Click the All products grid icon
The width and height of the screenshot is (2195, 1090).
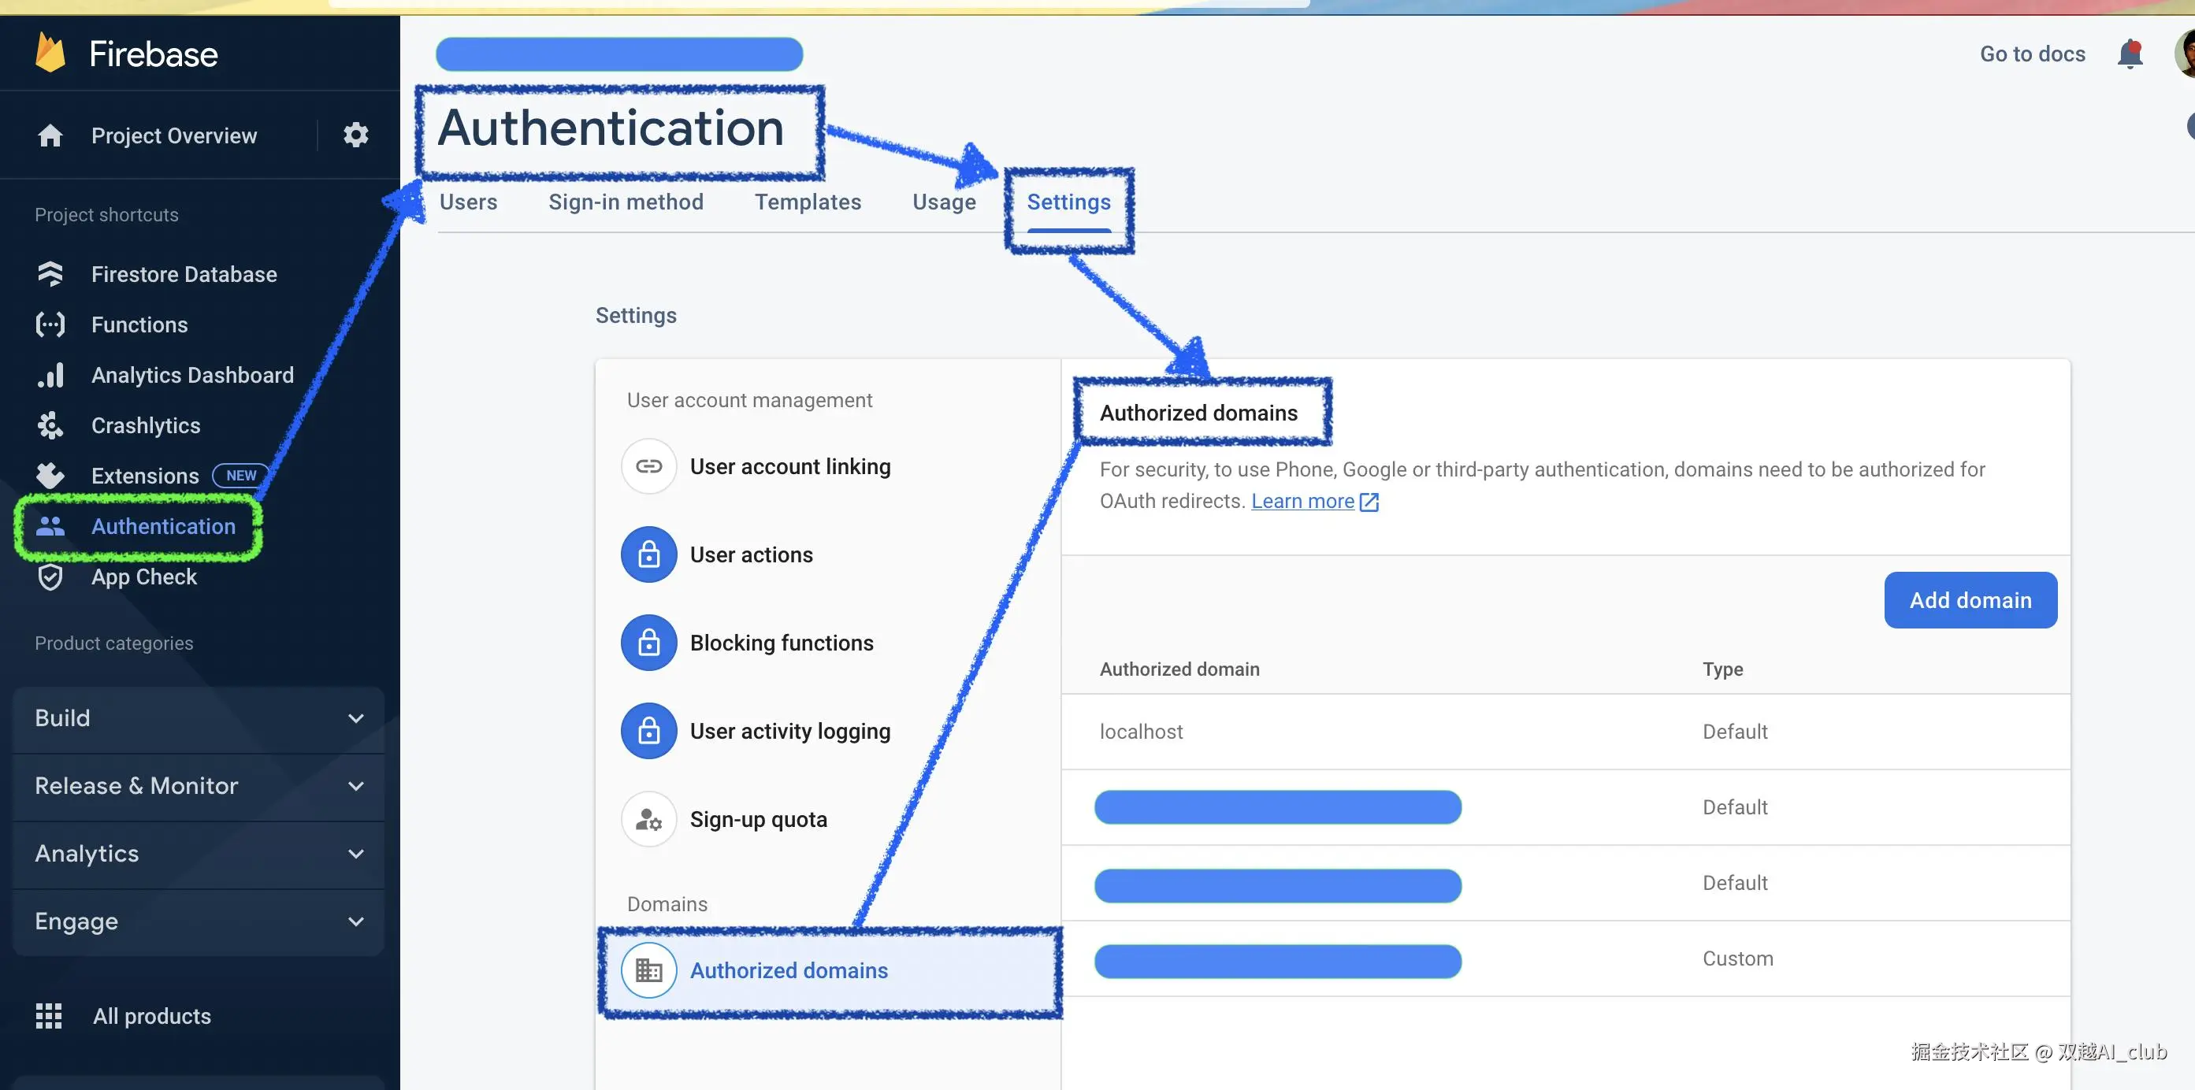pyautogui.click(x=49, y=1015)
